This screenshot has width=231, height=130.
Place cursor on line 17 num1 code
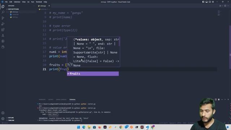[x=58, y=52]
